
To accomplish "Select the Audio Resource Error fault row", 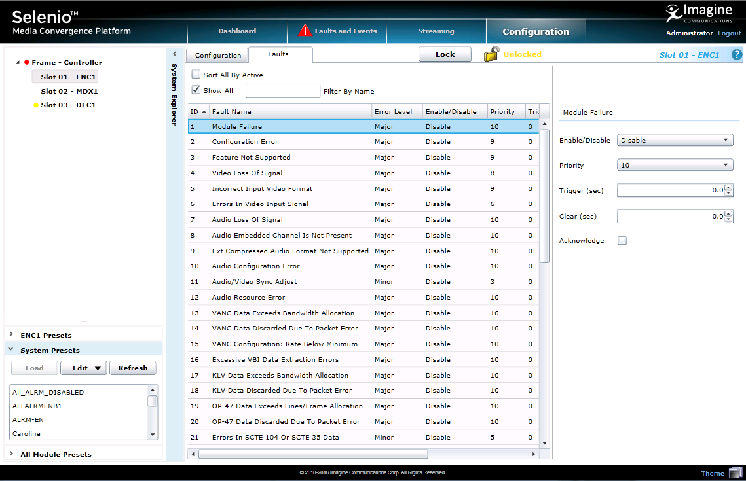I will (364, 298).
